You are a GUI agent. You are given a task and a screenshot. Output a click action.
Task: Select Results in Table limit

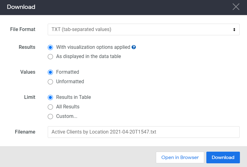pyautogui.click(x=51, y=97)
